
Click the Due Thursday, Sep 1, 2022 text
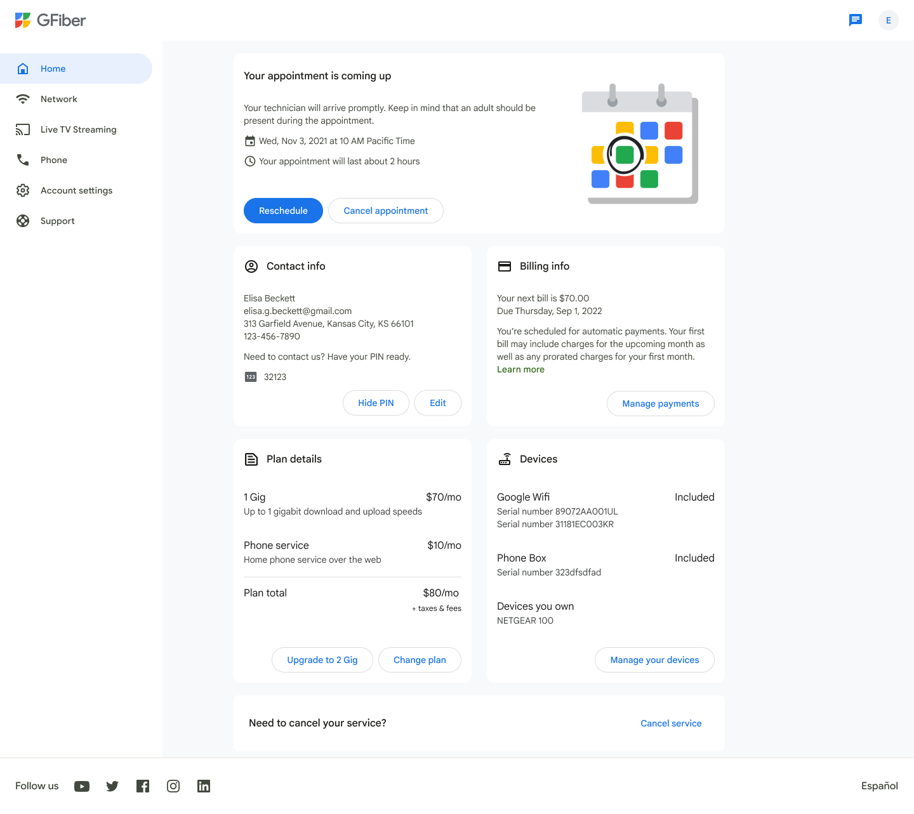coord(550,311)
